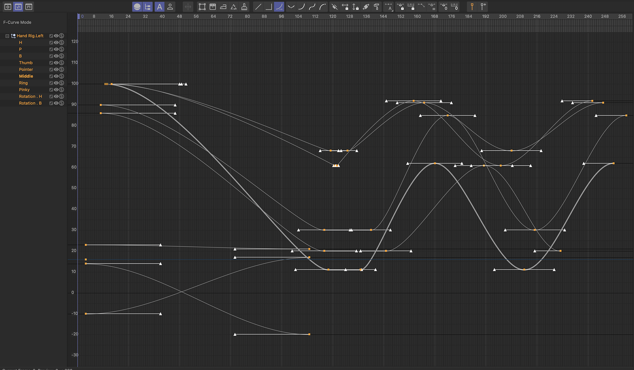This screenshot has width=634, height=370.
Task: Toggle solo S button for Ring
Action: 61,83
